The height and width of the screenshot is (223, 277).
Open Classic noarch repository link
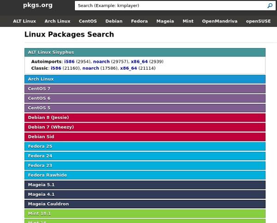tap(90, 68)
